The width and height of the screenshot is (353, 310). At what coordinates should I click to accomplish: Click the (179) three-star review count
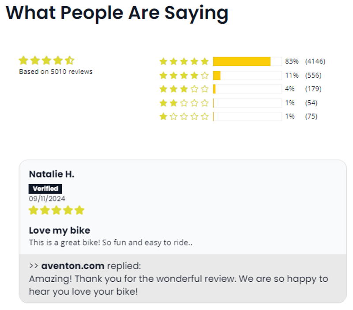click(313, 89)
